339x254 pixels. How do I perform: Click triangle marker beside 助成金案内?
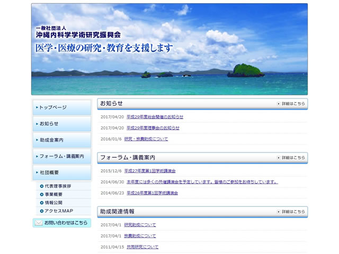37,140
